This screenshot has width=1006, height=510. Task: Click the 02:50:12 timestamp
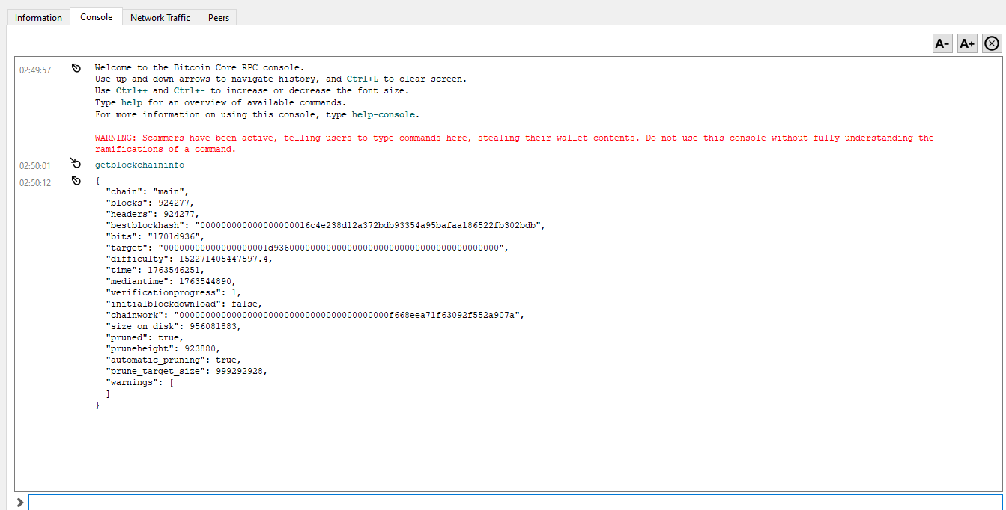pos(35,183)
